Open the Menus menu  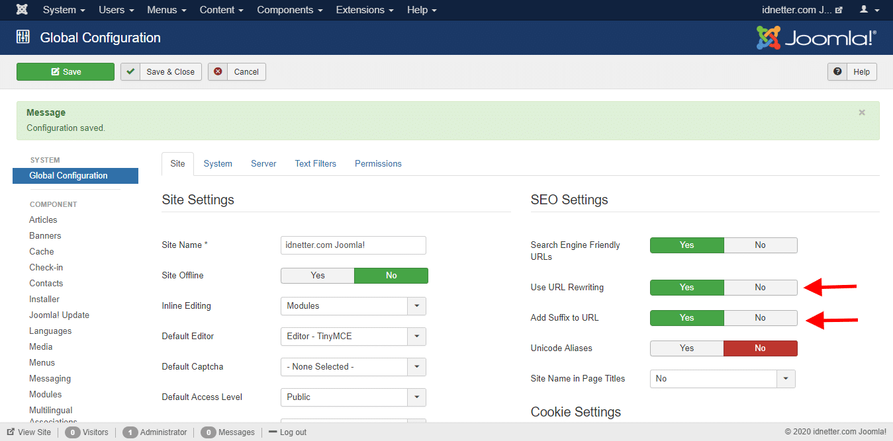coord(167,10)
